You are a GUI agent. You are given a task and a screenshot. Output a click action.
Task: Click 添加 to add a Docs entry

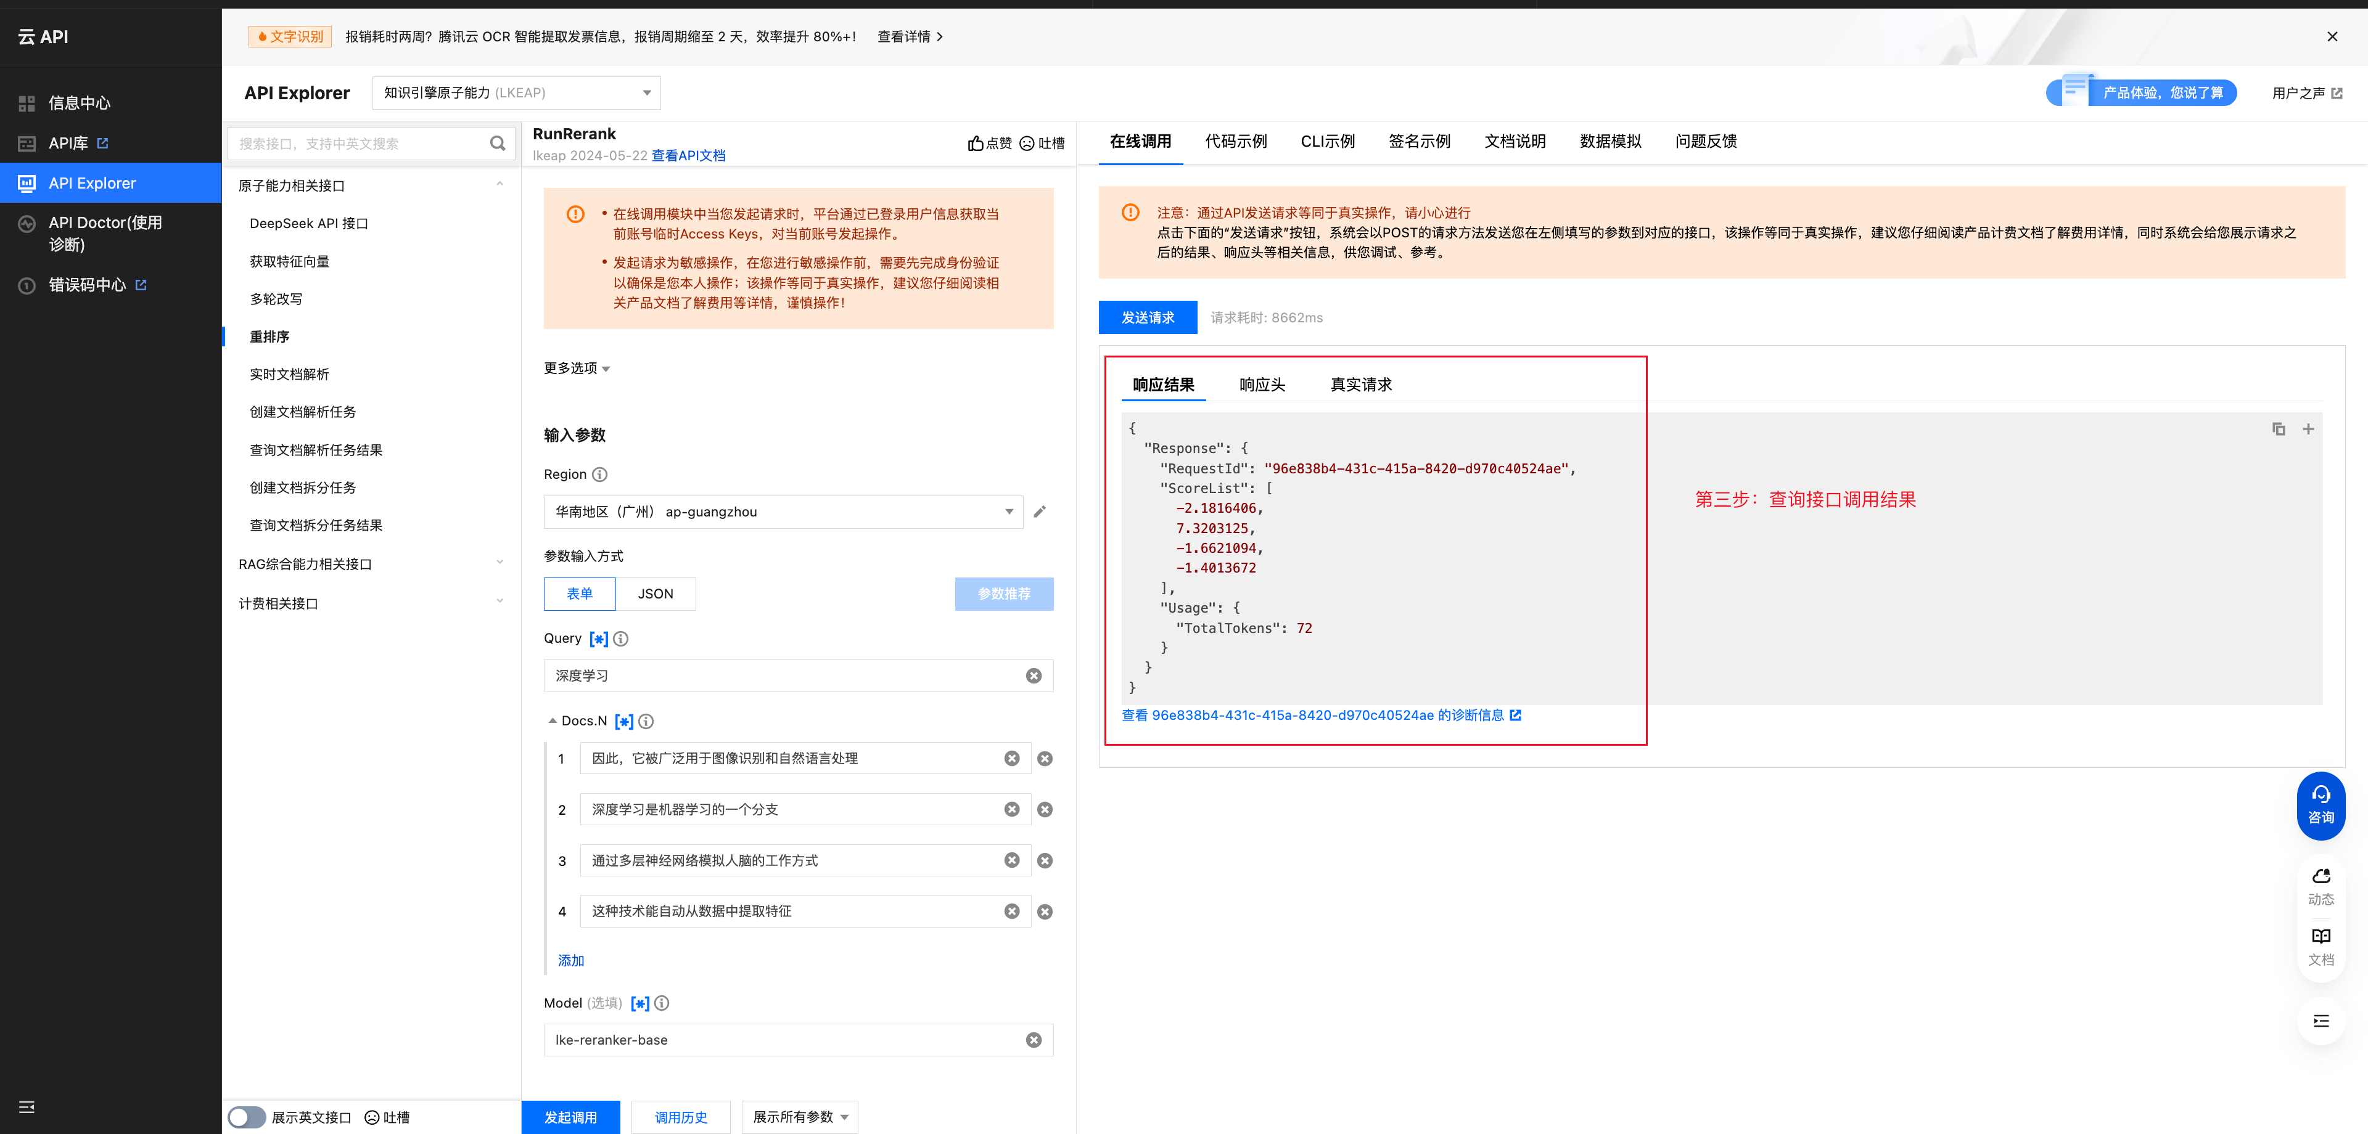tap(571, 960)
